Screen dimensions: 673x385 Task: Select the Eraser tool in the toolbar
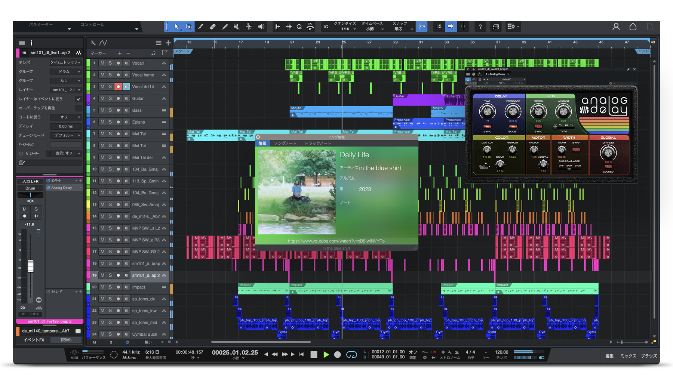pyautogui.click(x=213, y=27)
